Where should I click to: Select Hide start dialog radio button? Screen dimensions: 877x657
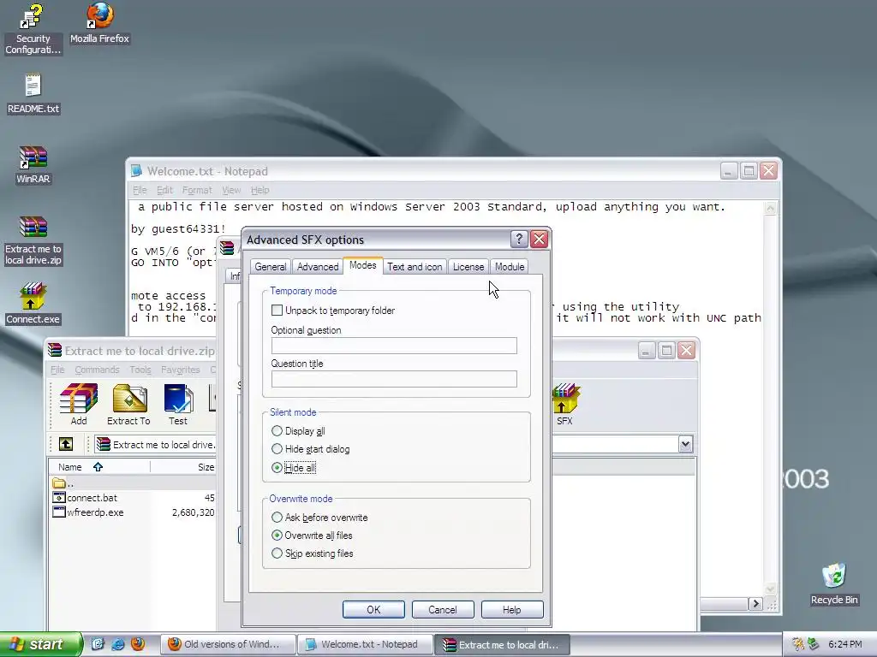pyautogui.click(x=277, y=448)
